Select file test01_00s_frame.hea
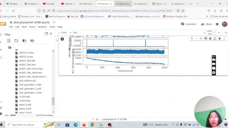This screenshot has width=228, height=128. 31,69
